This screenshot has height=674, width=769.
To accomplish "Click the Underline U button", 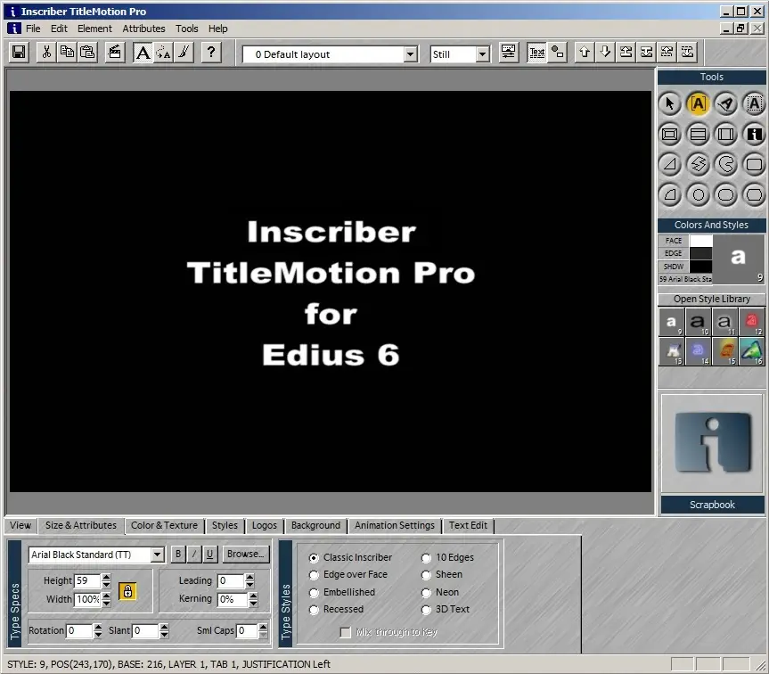I will coord(209,554).
